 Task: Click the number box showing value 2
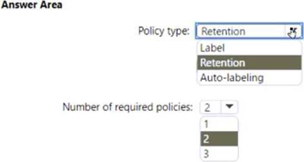tap(210, 107)
